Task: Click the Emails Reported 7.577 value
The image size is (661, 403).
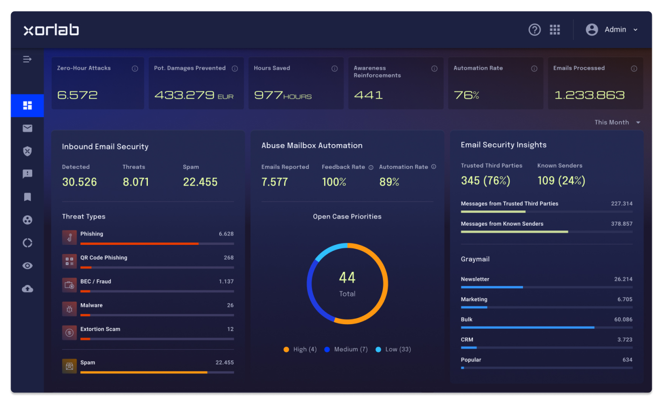Action: click(x=275, y=182)
